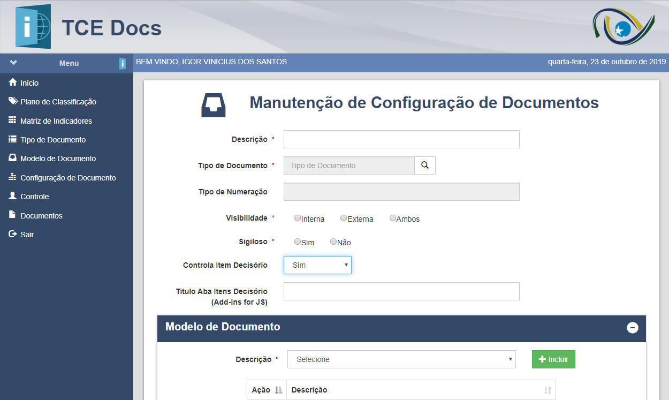Select the Ambos visibility radio button
669x400 pixels.
393,218
